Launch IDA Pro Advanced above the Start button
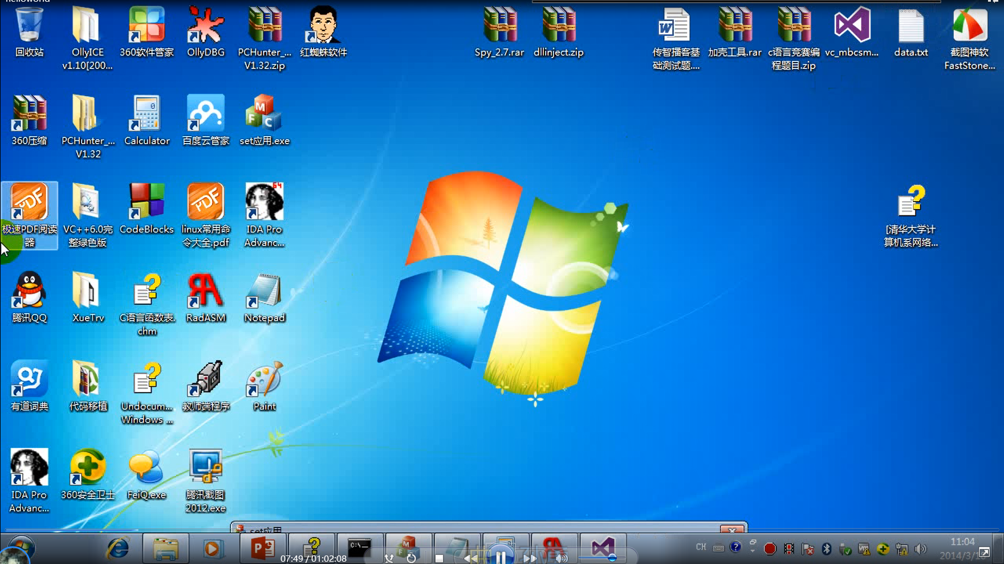 (29, 481)
